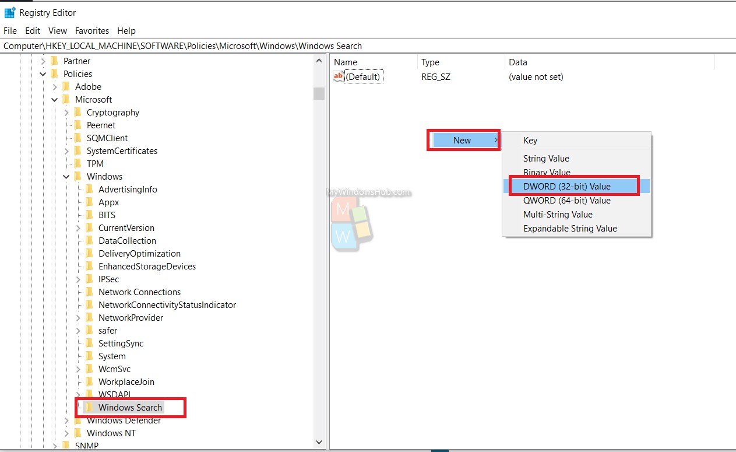The height and width of the screenshot is (452, 736).
Task: Select the WSDAPI key label
Action: pyautogui.click(x=114, y=394)
